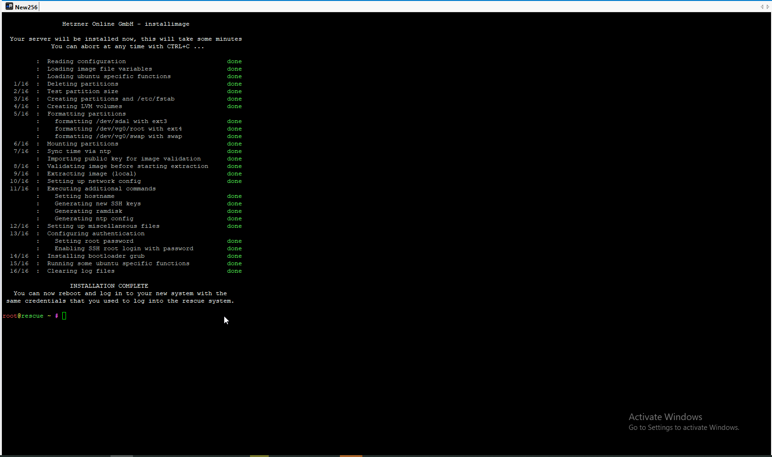Click 'Validating image before starting extraction'

coord(128,166)
